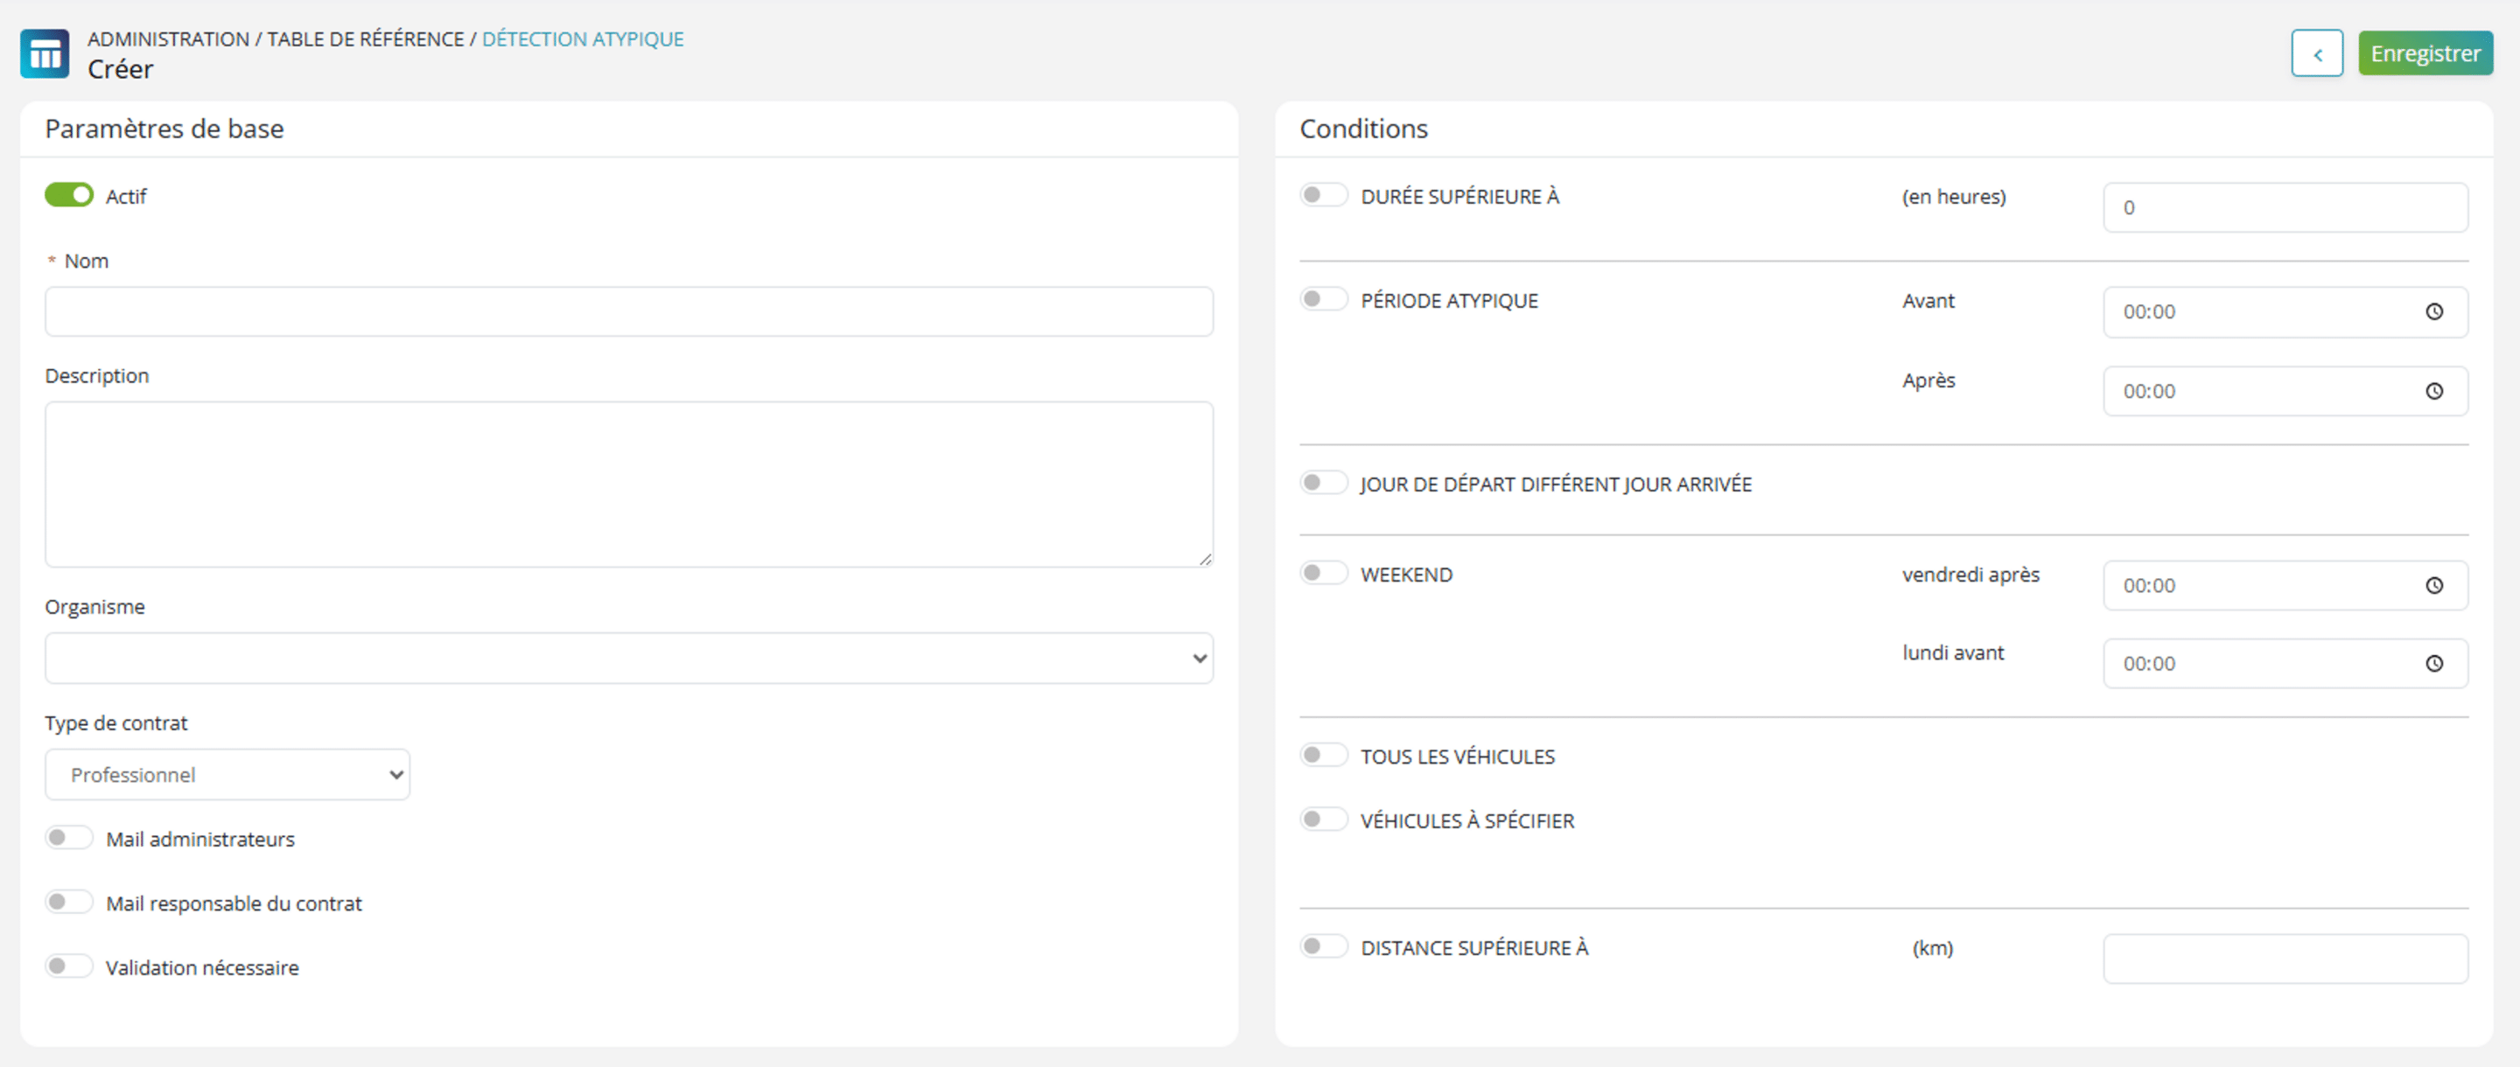Click the '(en heures)' label
The width and height of the screenshot is (2520, 1067).
click(1954, 197)
